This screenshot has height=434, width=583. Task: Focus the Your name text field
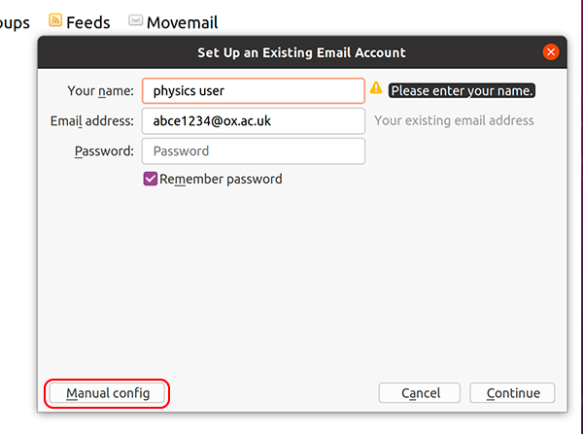[253, 91]
